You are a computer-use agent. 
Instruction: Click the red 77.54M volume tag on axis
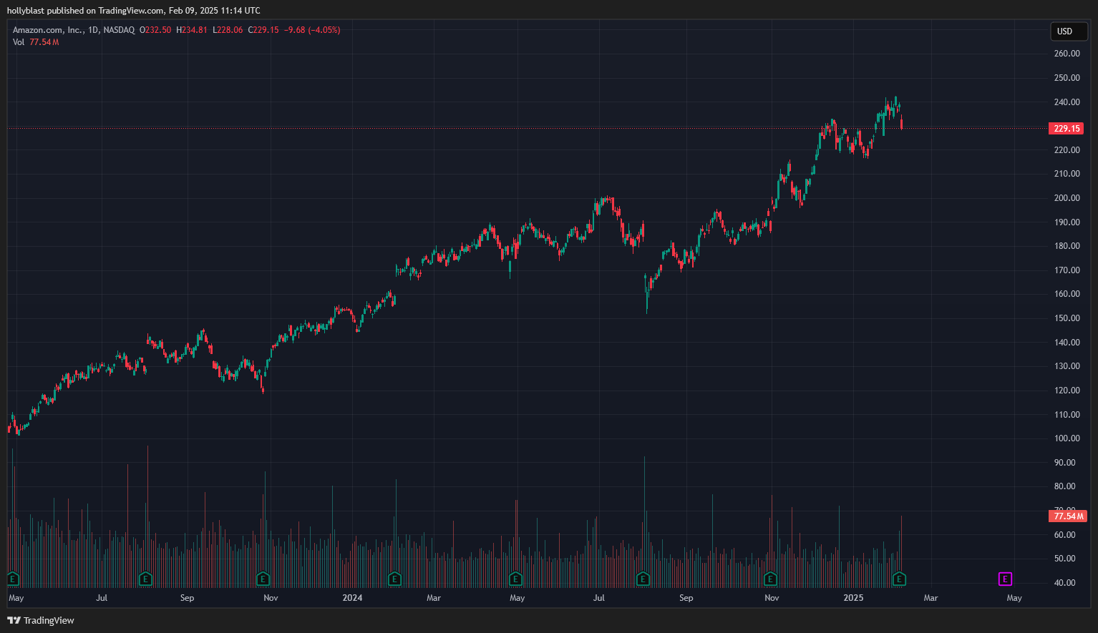(x=1069, y=516)
